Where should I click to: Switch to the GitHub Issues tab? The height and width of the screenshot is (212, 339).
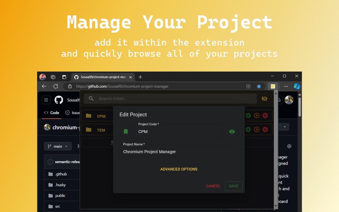tap(72, 113)
